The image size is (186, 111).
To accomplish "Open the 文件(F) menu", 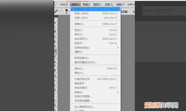I will point(64,5).
